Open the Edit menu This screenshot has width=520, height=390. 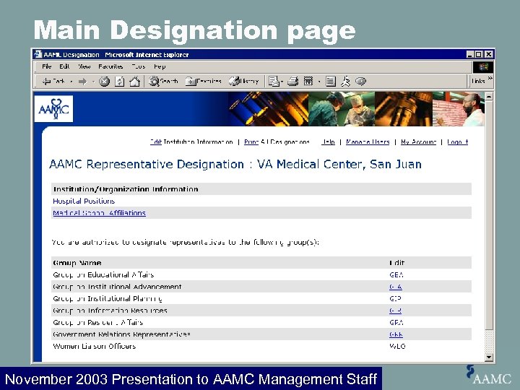click(64, 66)
